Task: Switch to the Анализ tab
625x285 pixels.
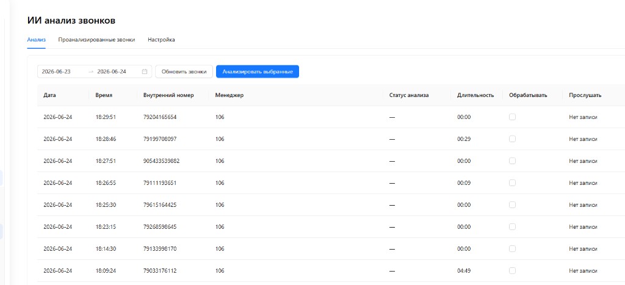Action: [x=36, y=40]
